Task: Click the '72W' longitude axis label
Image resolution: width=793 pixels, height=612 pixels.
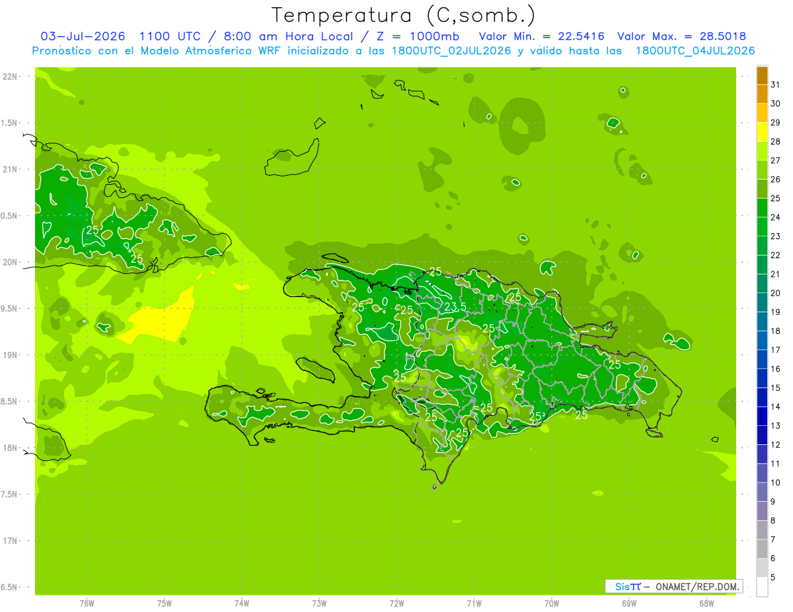Action: point(397,603)
